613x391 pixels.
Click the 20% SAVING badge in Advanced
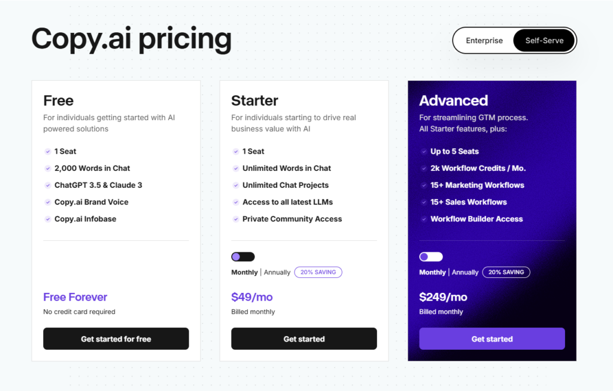[x=506, y=272]
